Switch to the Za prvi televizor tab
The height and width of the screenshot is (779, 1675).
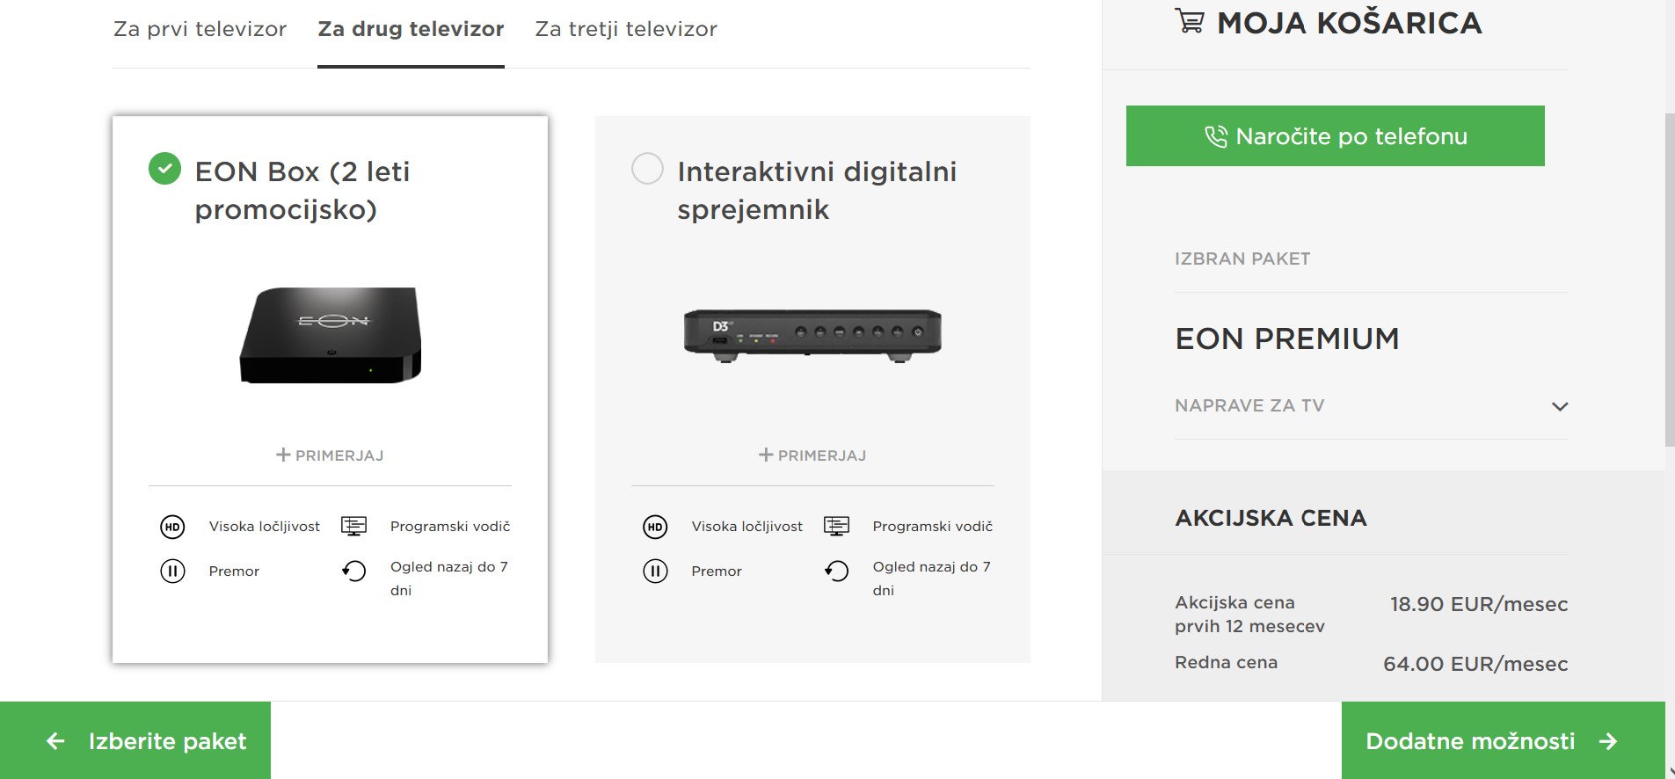200,29
